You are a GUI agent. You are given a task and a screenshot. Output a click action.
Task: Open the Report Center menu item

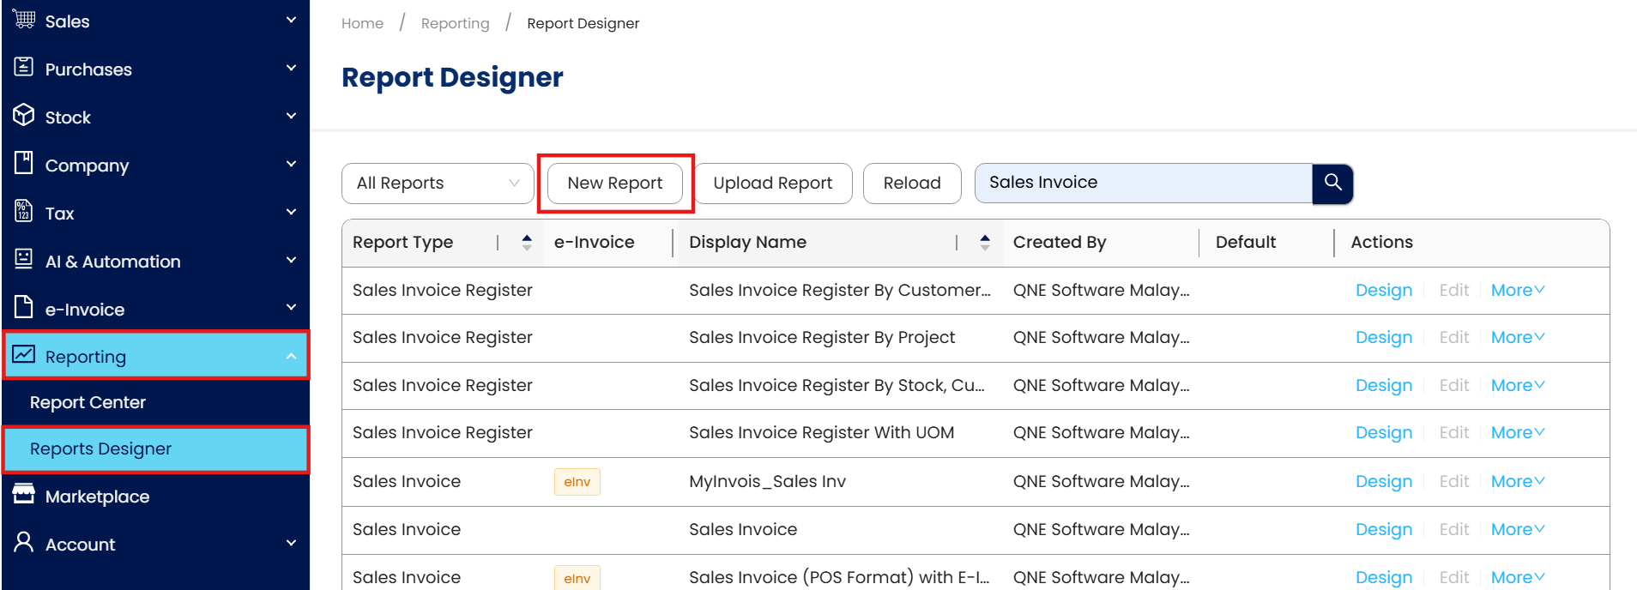[x=88, y=402]
